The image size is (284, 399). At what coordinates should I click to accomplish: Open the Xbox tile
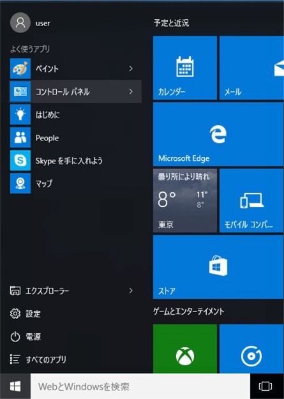tap(185, 349)
